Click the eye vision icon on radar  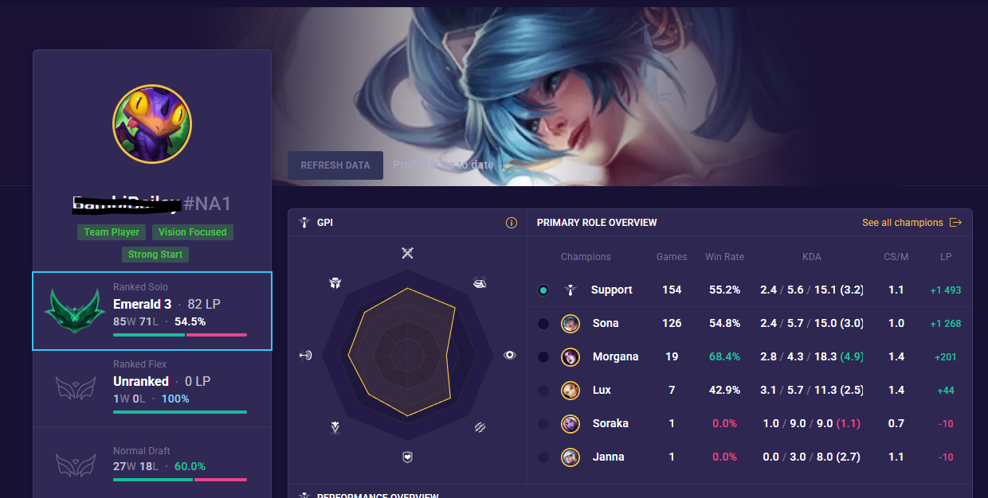[510, 355]
